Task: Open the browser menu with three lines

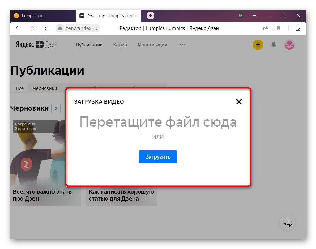Action: (254, 15)
